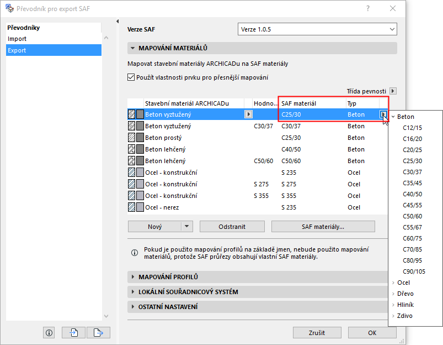443x345 pixels.
Task: Open the SAF materiály... button
Action: 323,227
